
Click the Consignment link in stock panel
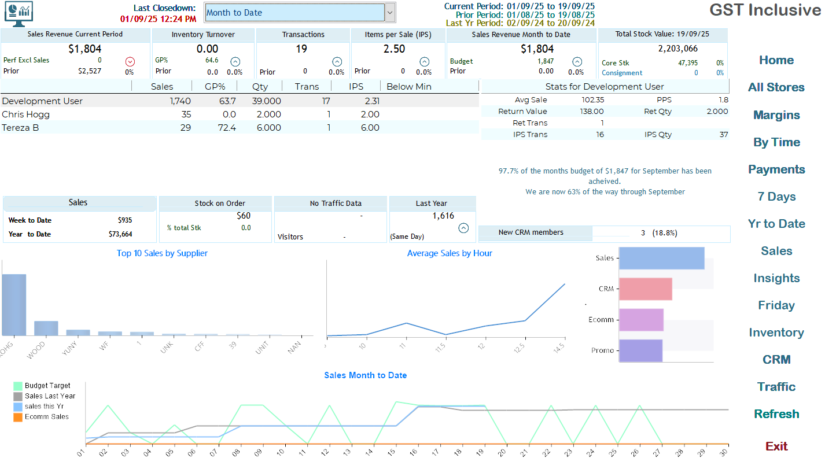coord(622,73)
